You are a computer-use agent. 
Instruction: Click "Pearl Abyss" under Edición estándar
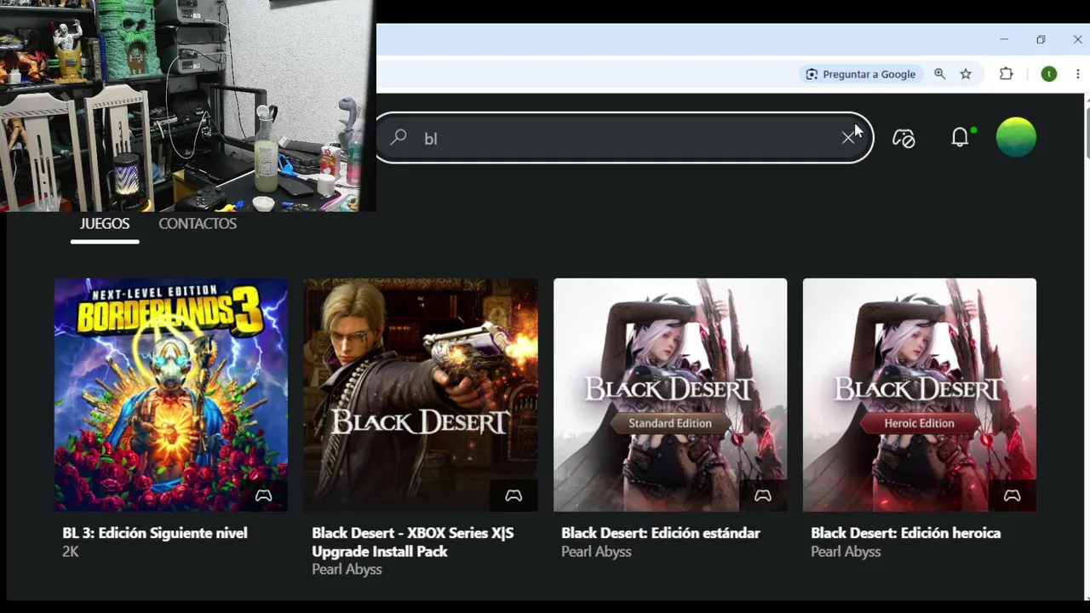[596, 552]
